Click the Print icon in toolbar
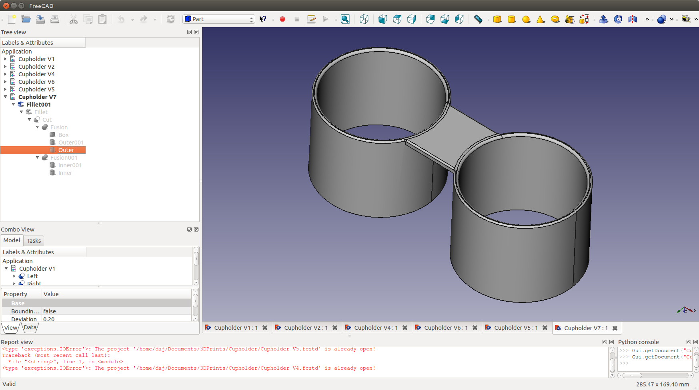This screenshot has width=699, height=390. tap(55, 19)
